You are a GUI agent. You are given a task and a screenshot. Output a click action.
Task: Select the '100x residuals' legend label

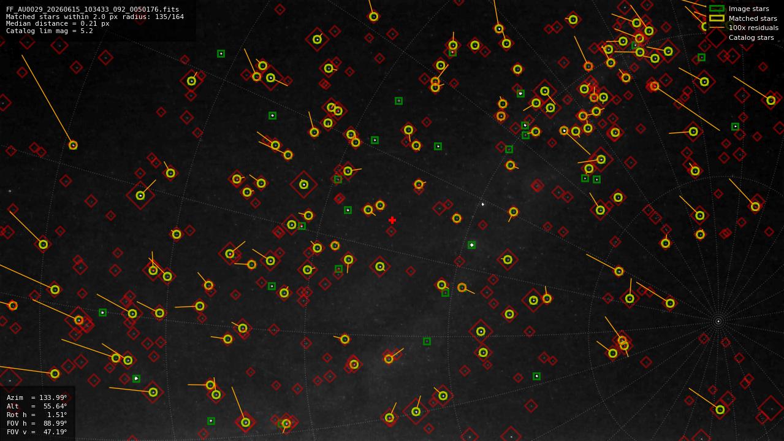coord(753,28)
